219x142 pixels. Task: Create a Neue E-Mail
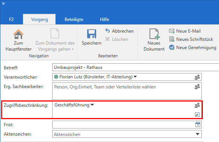(x=185, y=31)
